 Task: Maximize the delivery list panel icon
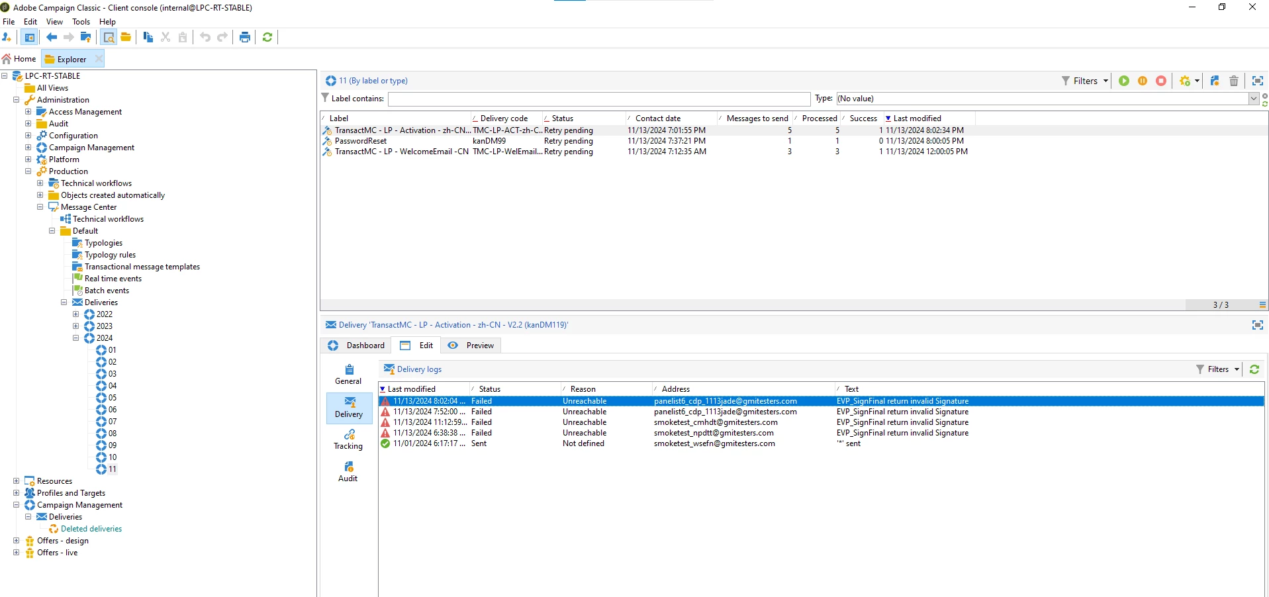coord(1258,81)
